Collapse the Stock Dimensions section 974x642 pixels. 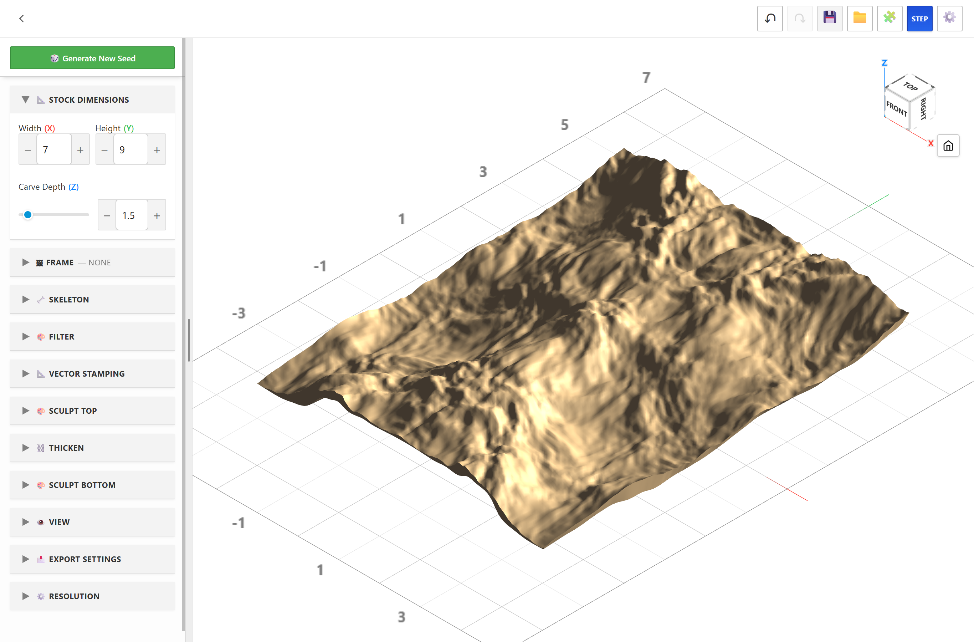(x=92, y=100)
